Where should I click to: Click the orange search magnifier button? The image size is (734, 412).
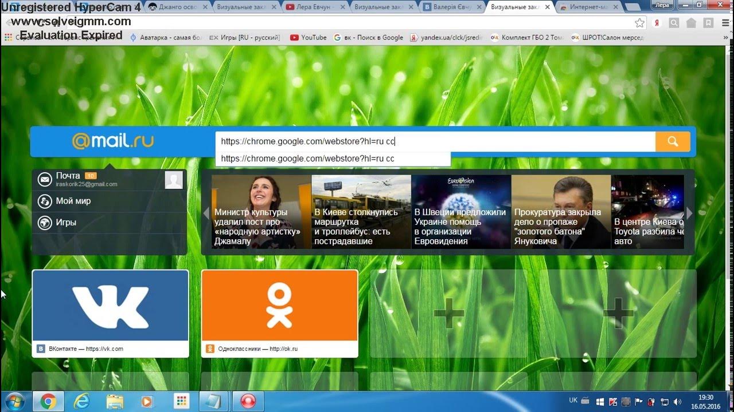tap(673, 141)
